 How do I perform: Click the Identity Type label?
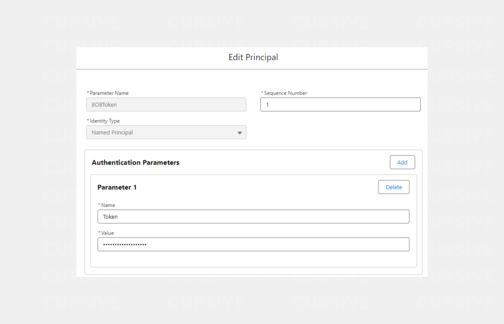point(105,121)
